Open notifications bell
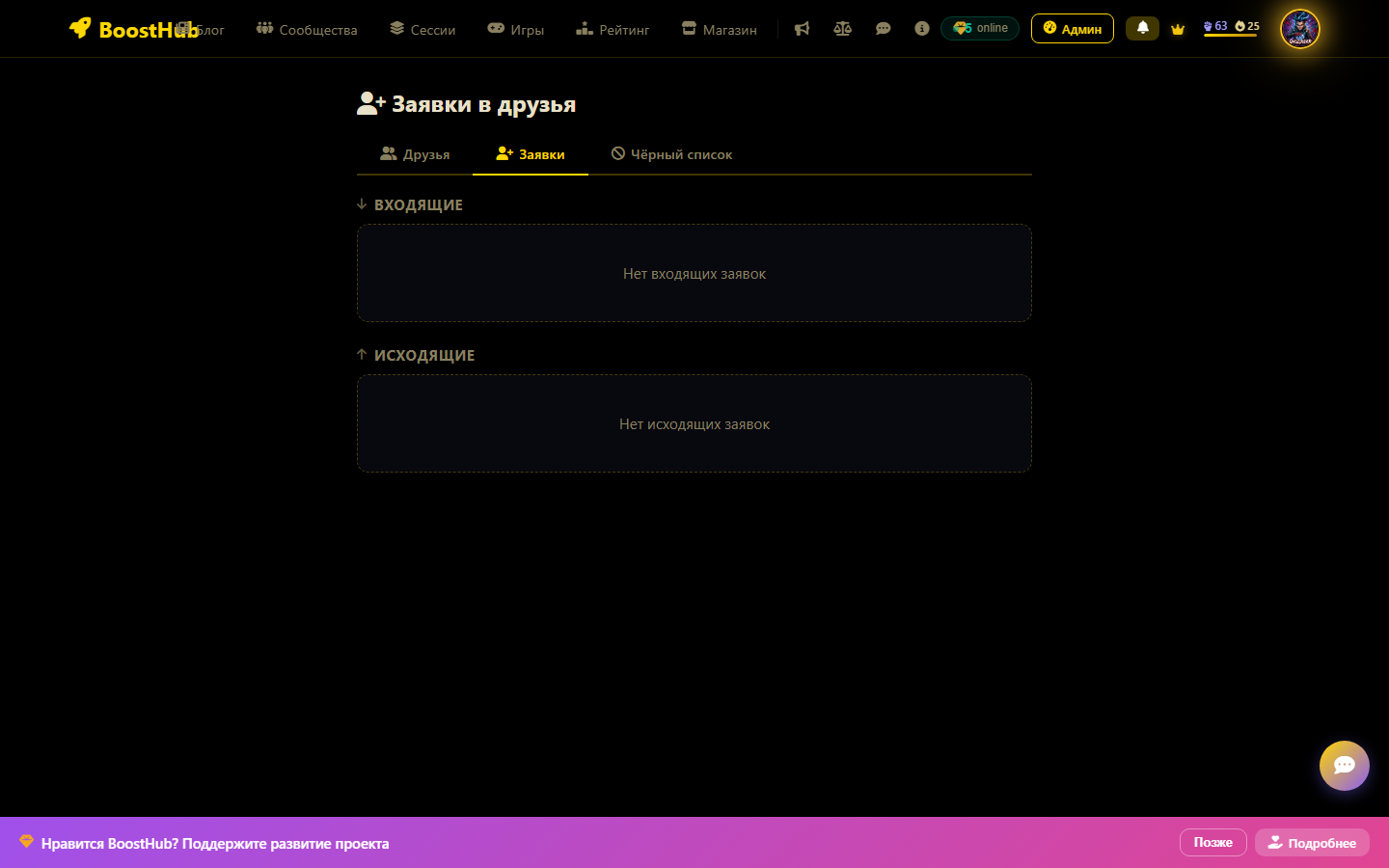This screenshot has width=1389, height=868. [1142, 28]
